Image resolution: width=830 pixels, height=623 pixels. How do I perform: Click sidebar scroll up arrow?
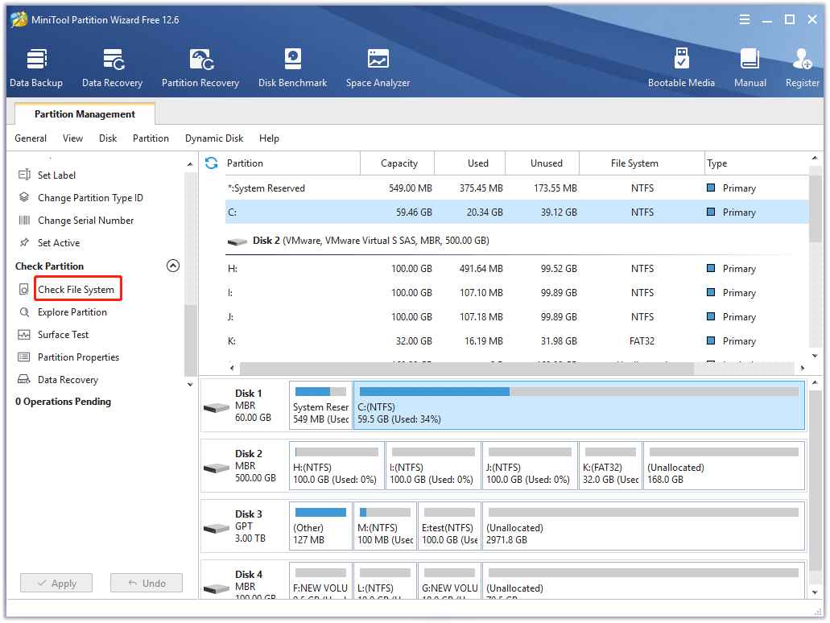pos(190,165)
